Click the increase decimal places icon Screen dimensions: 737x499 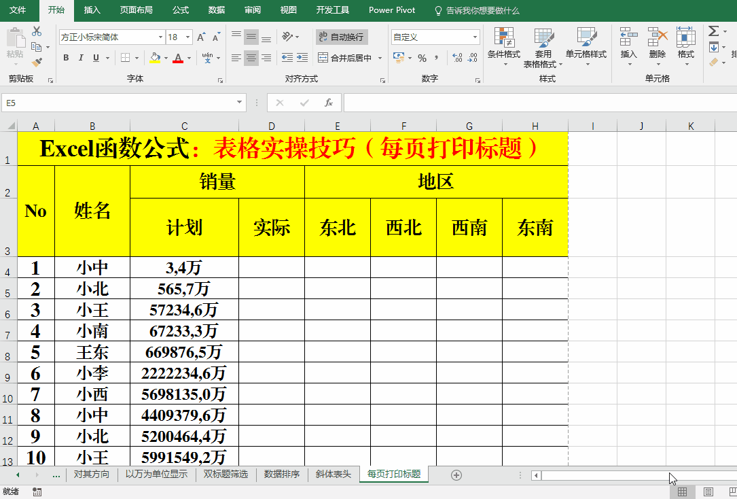tap(458, 56)
